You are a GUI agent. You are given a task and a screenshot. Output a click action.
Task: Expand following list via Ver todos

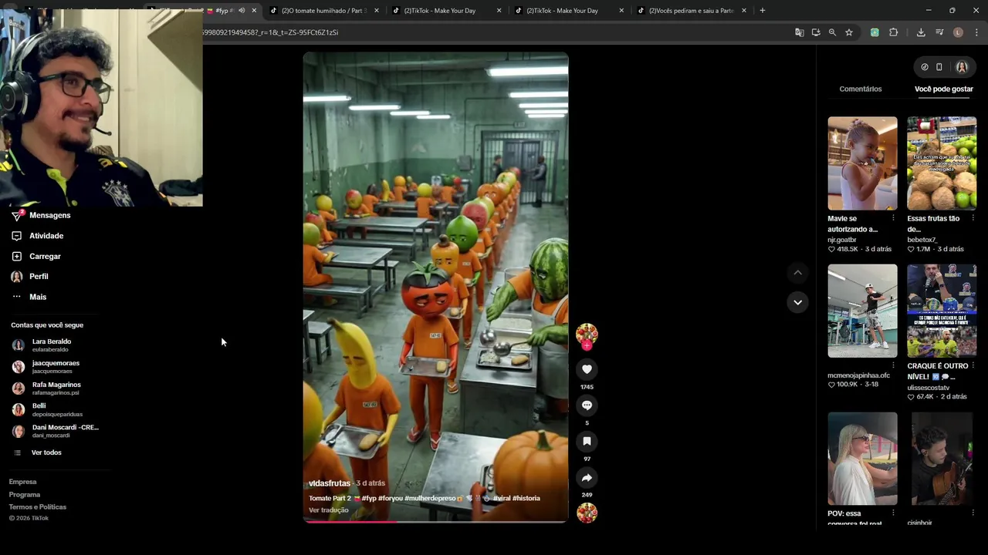[46, 452]
